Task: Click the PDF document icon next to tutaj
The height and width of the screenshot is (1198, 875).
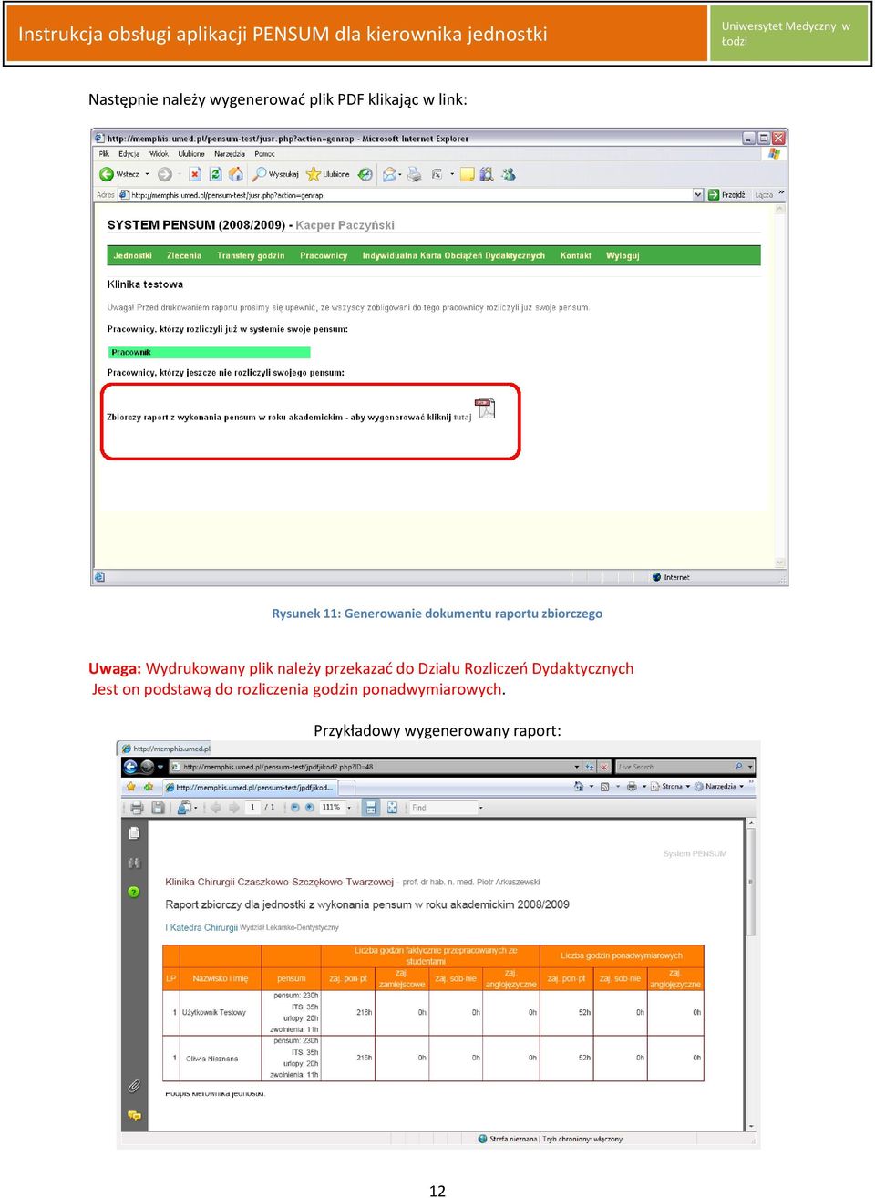Action: click(485, 408)
